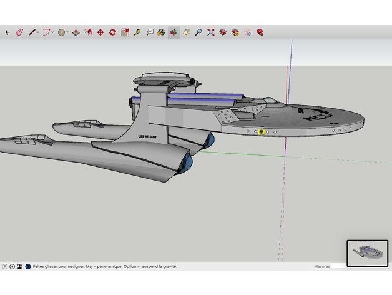Click the Zoom Extents tool
Viewport: 392px width, 295px height.
click(211, 32)
